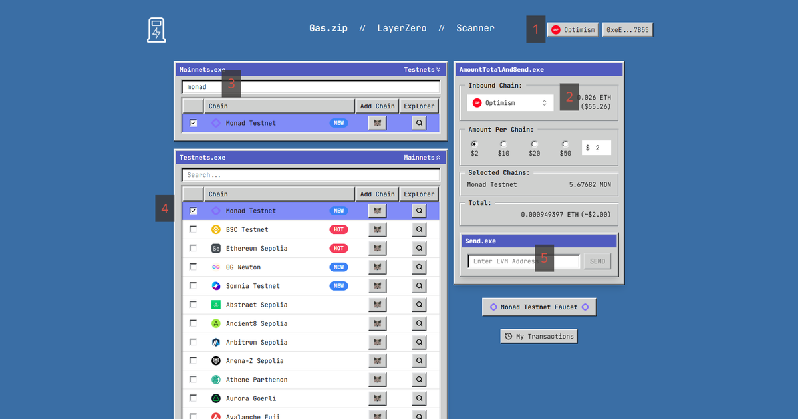Focus the Testnets.exe Search field
The image size is (798, 419).
point(311,175)
